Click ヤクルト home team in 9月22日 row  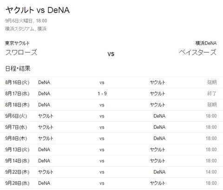46,172
